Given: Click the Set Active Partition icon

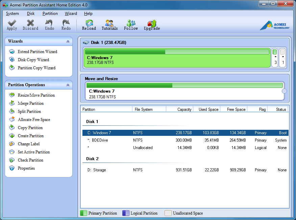Looking at the screenshot, I should coord(12,152).
